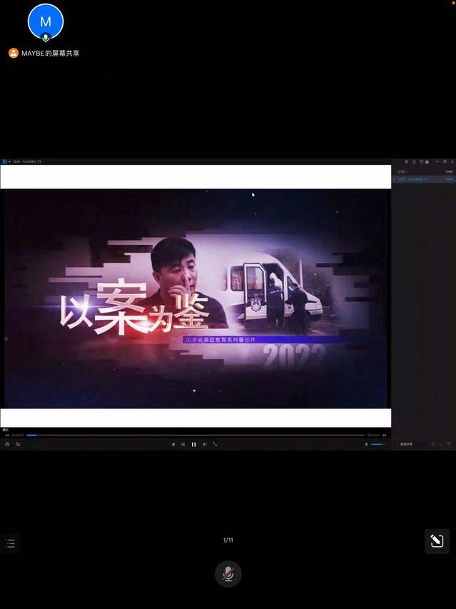456x609 pixels.
Task: Open the player settings icon next to open file
Action: [18, 444]
